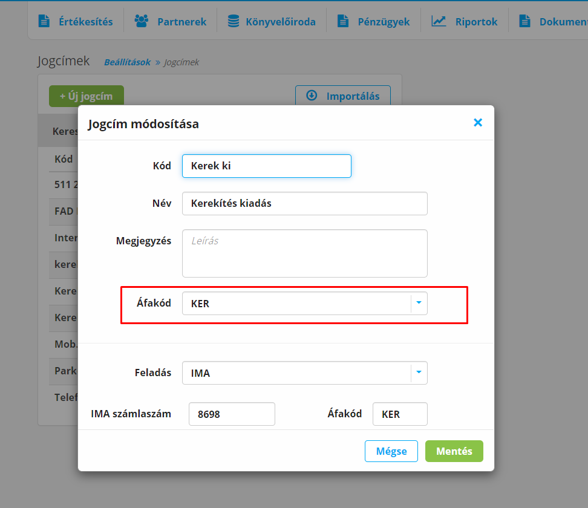Close the Jogcím módosítása dialog with X

coord(478,123)
